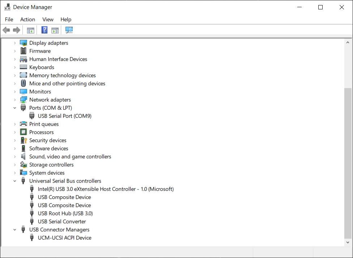Click the Firmware chip icon
The width and height of the screenshot is (353, 258).
(24, 51)
